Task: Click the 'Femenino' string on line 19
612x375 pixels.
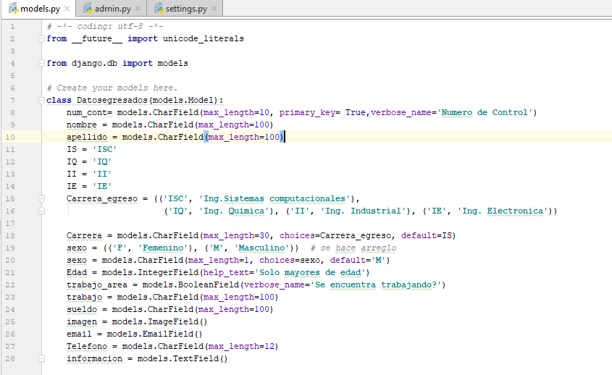Action: [165, 248]
